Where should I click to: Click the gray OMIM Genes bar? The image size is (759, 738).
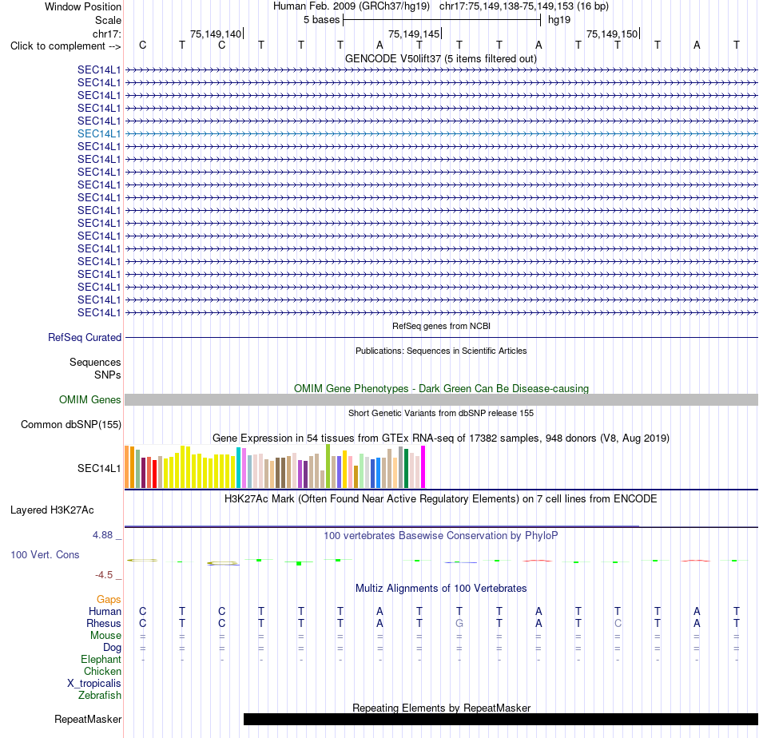(441, 399)
